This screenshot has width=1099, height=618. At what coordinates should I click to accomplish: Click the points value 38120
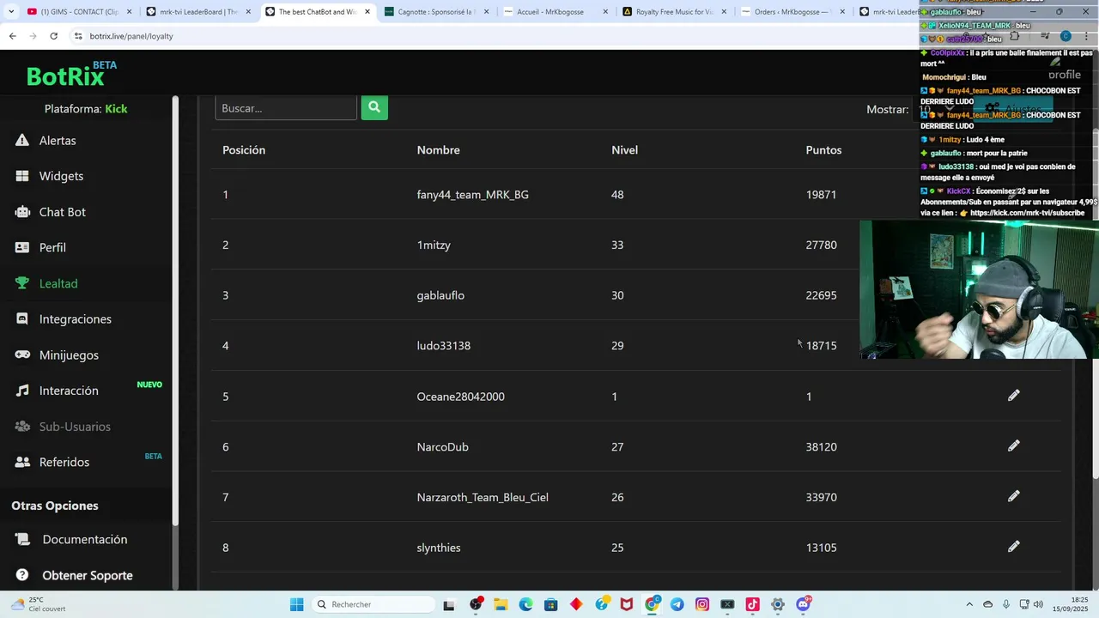click(822, 447)
